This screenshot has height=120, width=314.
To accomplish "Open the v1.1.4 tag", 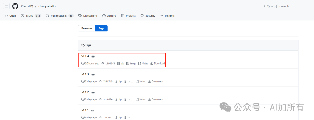I will click(x=85, y=56).
